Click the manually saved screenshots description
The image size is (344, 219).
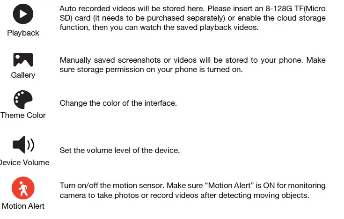click(192, 65)
